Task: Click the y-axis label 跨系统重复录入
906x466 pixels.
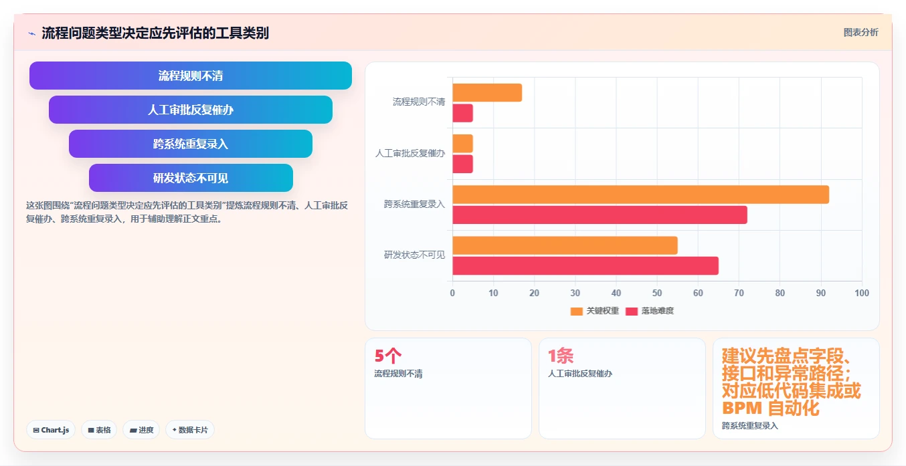Action: tap(415, 204)
